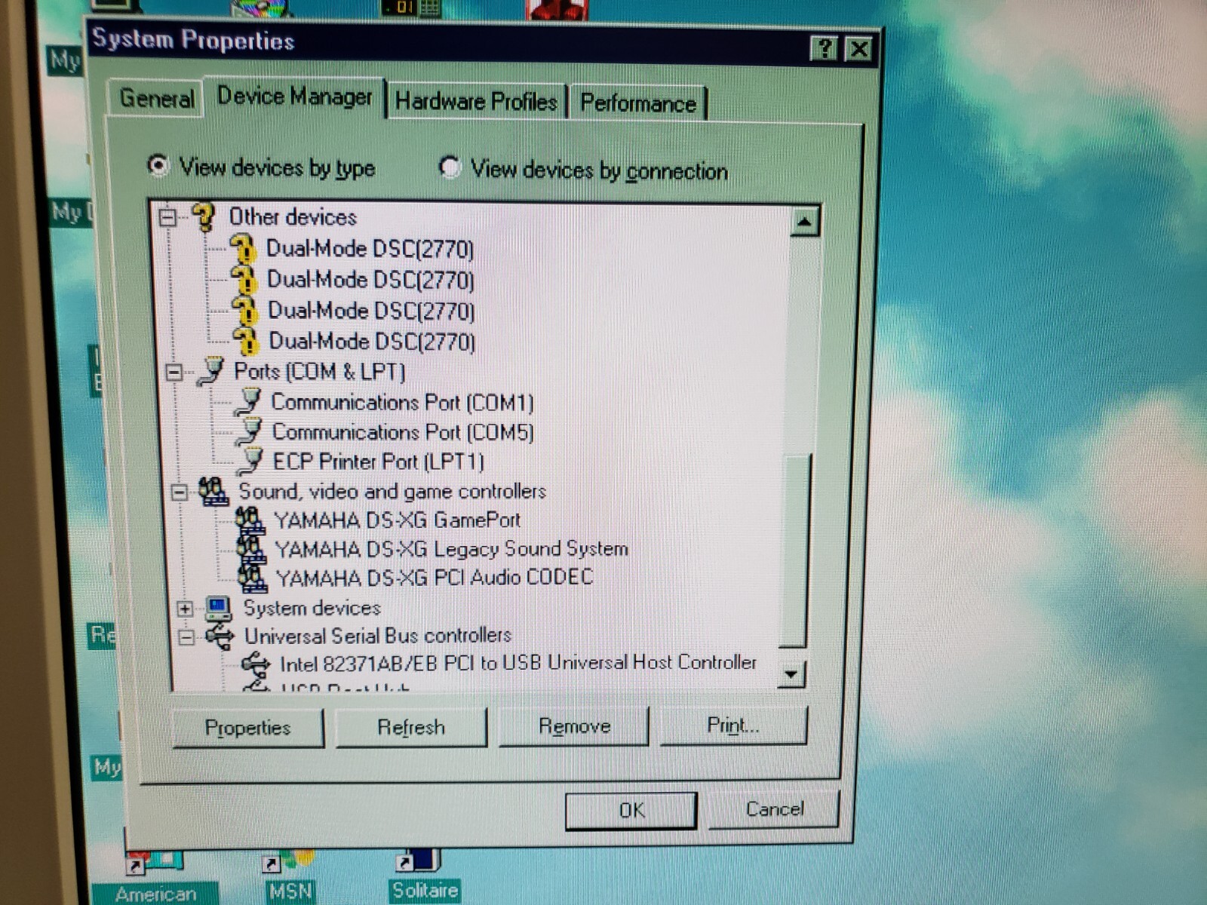This screenshot has width=1207, height=905.
Task: Select ECP Printer Port (LPT1) entry
Action: (378, 461)
